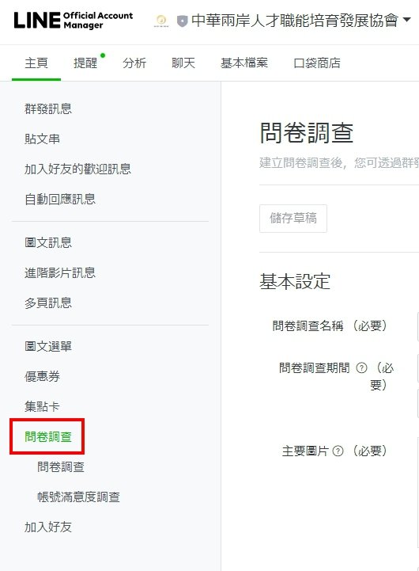The width and height of the screenshot is (419, 571).
Task: Open 群發訊息 in the sidebar
Action: coord(48,108)
